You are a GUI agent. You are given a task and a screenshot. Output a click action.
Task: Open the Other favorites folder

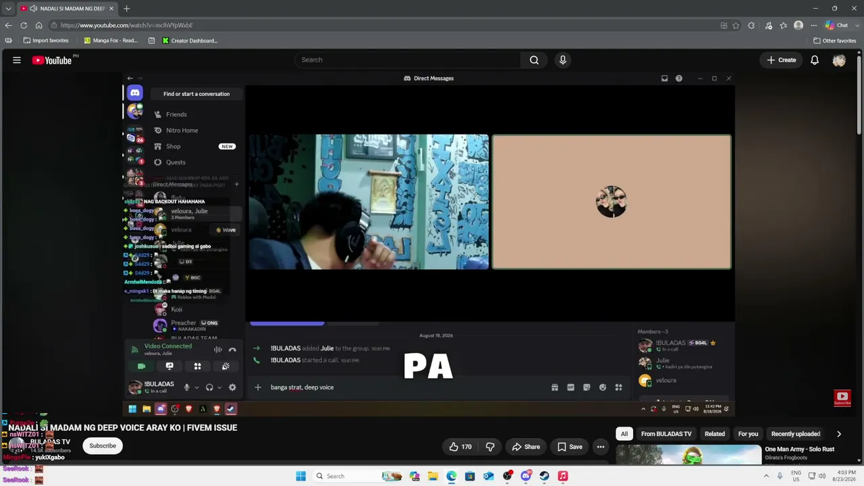(835, 40)
